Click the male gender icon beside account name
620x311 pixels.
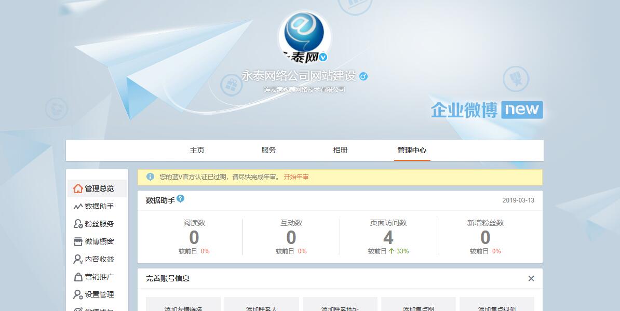click(363, 76)
